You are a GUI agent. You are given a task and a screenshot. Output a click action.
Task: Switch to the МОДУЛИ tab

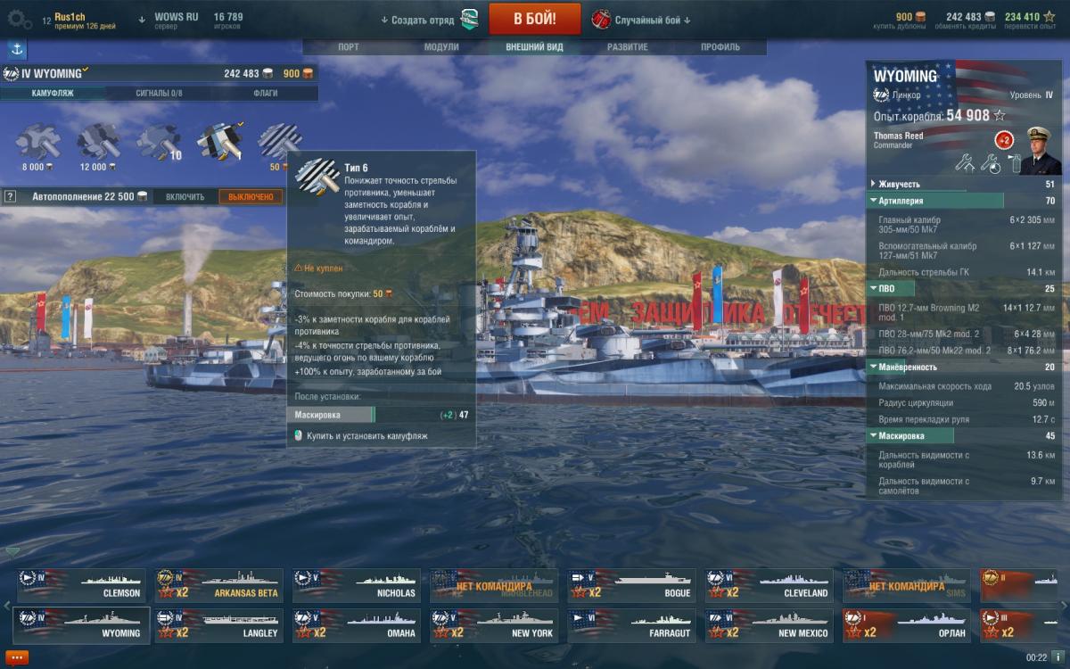441,47
